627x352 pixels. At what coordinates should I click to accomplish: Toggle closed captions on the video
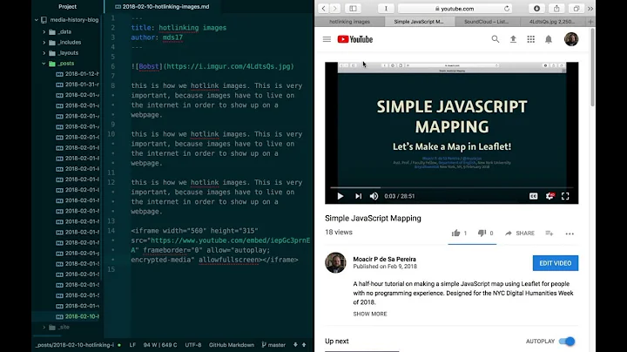pyautogui.click(x=534, y=196)
